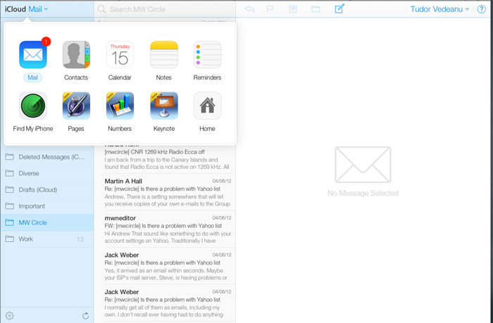The width and height of the screenshot is (493, 323).
Task: Open the Numbers beta app
Action: tap(120, 106)
